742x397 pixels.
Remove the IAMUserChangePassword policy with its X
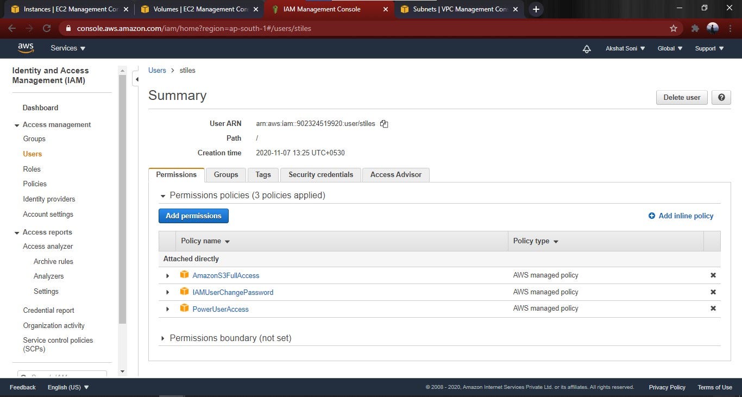tap(713, 292)
